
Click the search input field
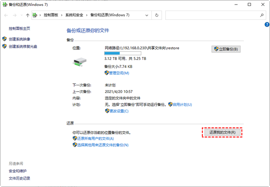click(212, 15)
